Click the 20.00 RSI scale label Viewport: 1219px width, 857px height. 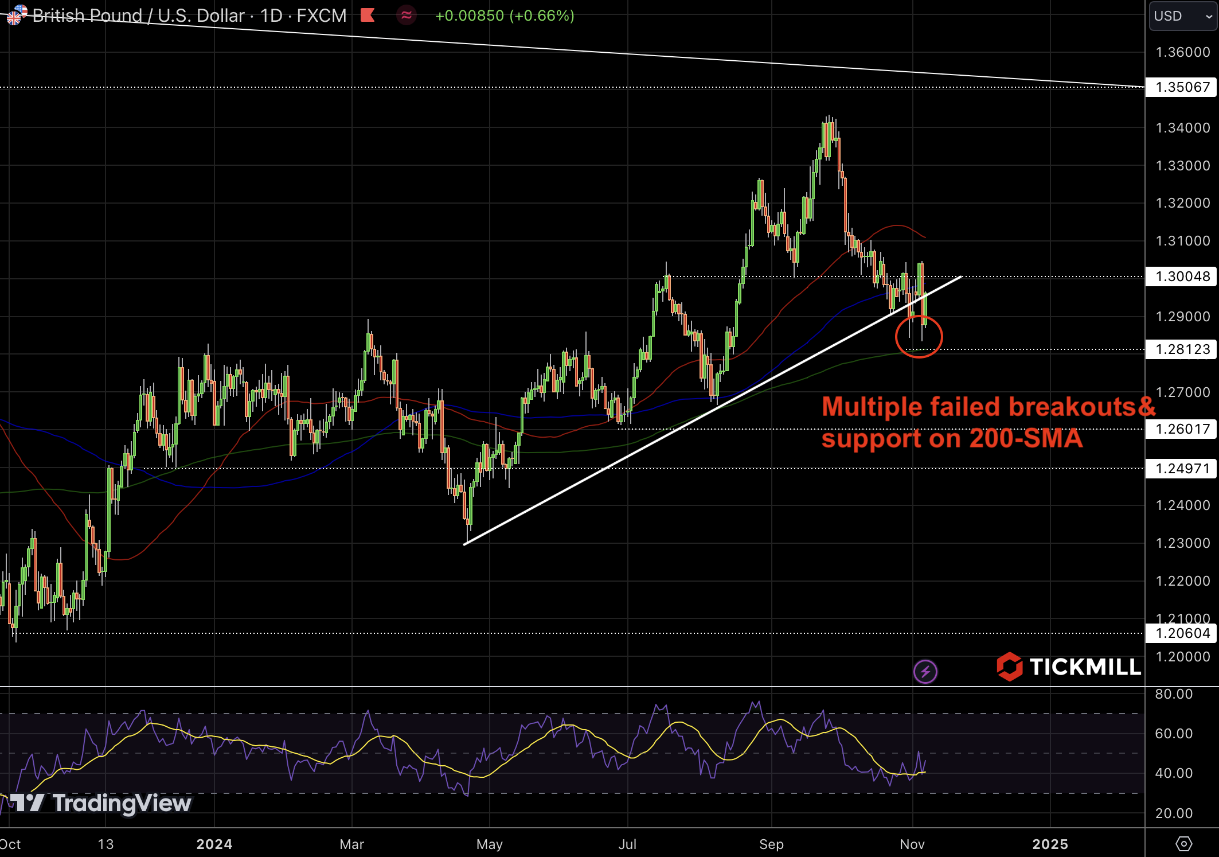pyautogui.click(x=1174, y=813)
